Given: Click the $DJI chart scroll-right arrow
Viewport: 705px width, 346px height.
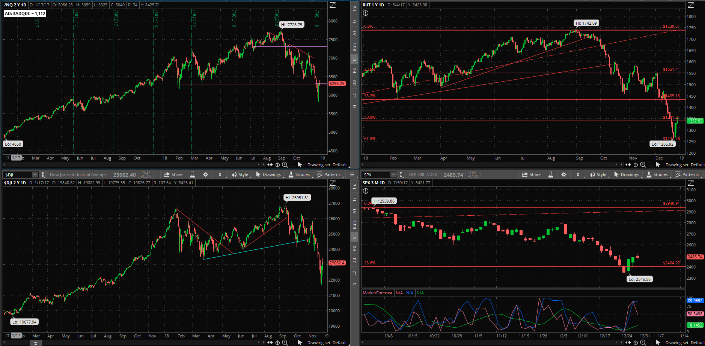Looking at the screenshot, I should click(x=264, y=342).
